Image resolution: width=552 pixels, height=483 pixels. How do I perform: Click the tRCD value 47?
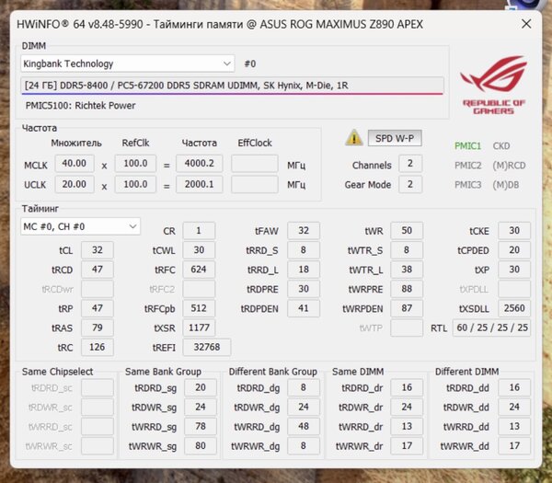[x=98, y=270]
